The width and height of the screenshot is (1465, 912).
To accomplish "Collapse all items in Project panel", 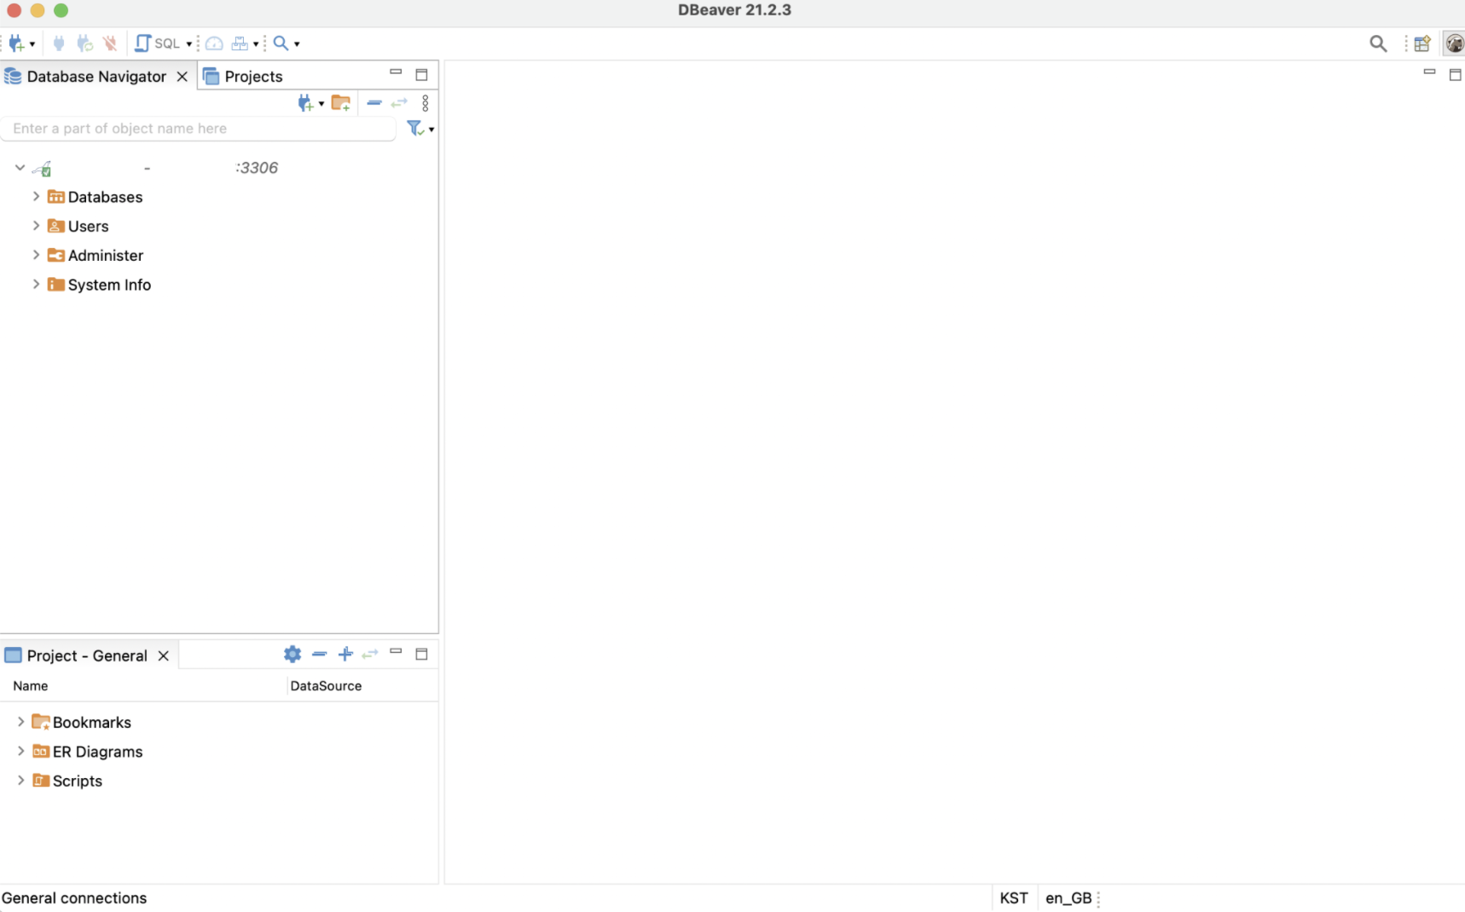I will (x=319, y=654).
